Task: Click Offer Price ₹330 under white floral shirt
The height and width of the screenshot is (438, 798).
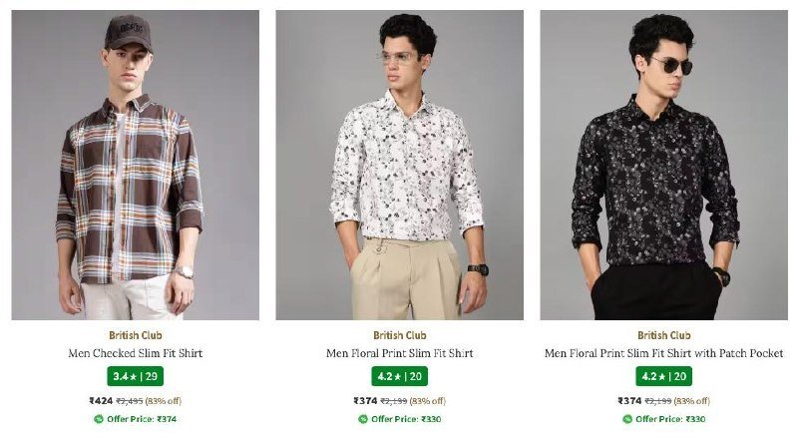Action: click(406, 419)
